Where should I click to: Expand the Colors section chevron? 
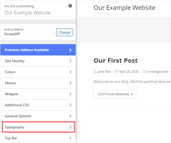tap(71, 72)
